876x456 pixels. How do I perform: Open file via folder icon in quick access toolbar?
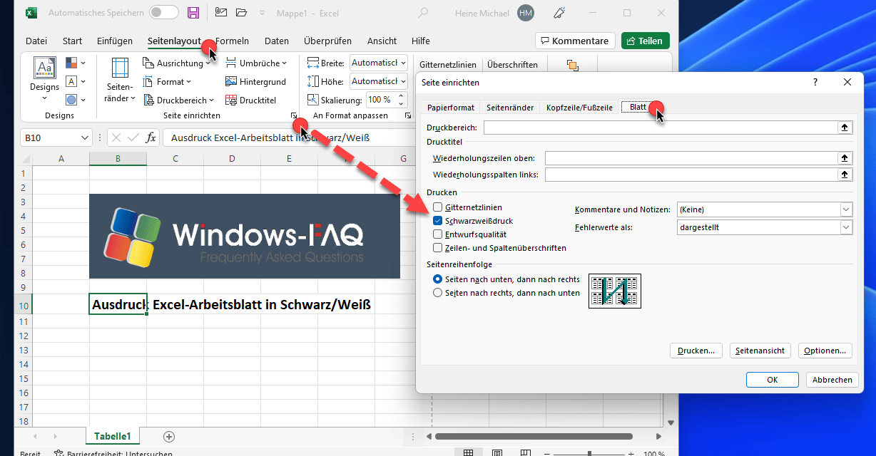[241, 13]
